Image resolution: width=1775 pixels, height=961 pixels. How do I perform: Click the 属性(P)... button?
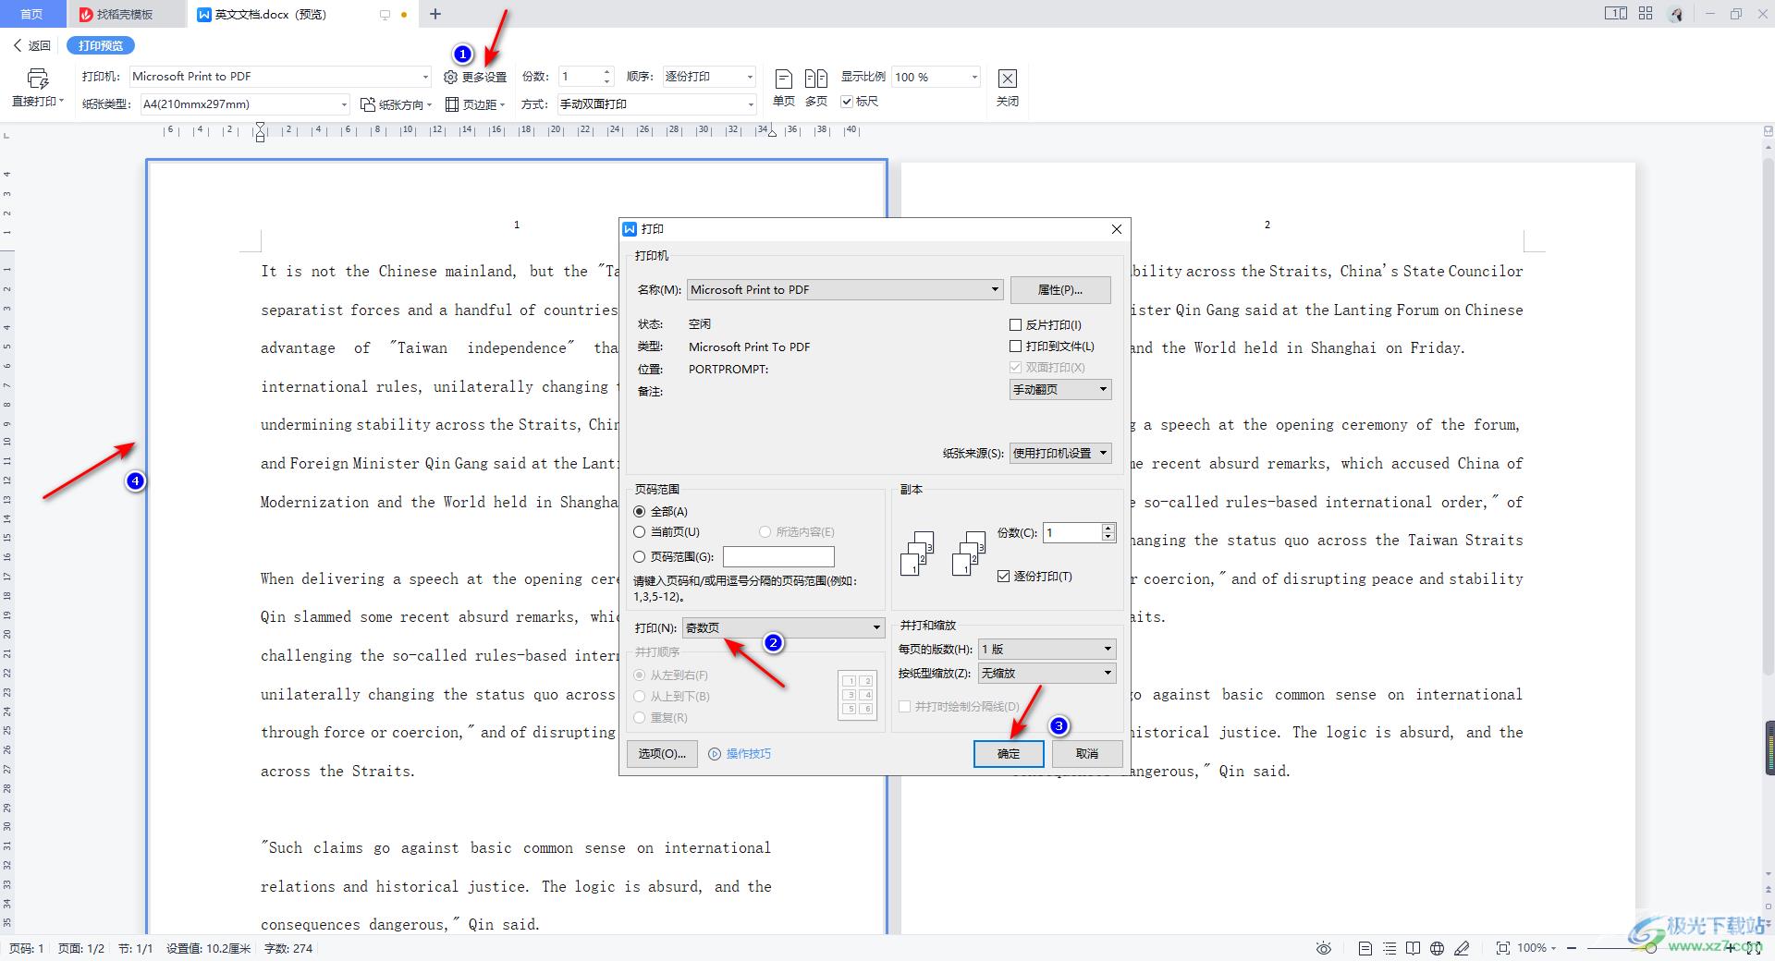[1060, 289]
